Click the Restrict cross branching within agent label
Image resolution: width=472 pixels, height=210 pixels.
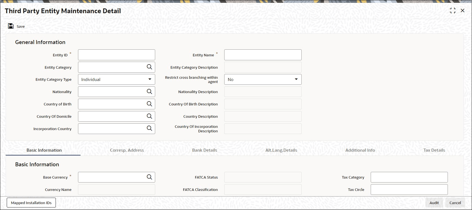pyautogui.click(x=191, y=79)
